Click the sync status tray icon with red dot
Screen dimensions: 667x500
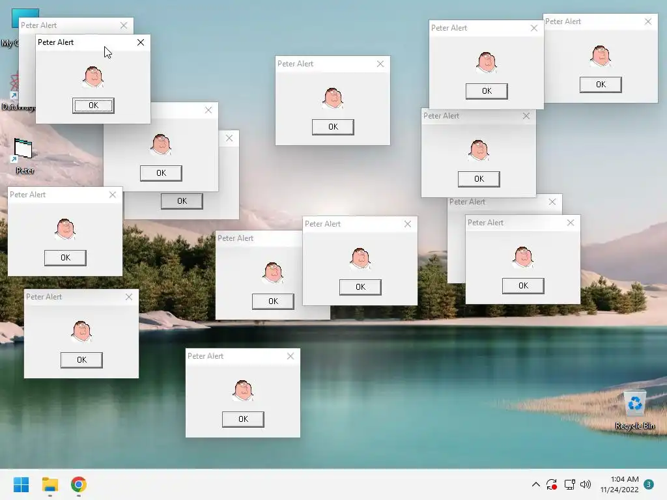[552, 484]
